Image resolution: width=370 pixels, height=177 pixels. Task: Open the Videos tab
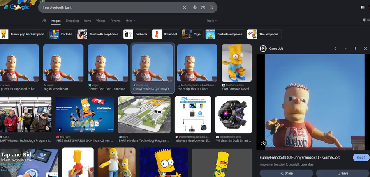[101, 21]
